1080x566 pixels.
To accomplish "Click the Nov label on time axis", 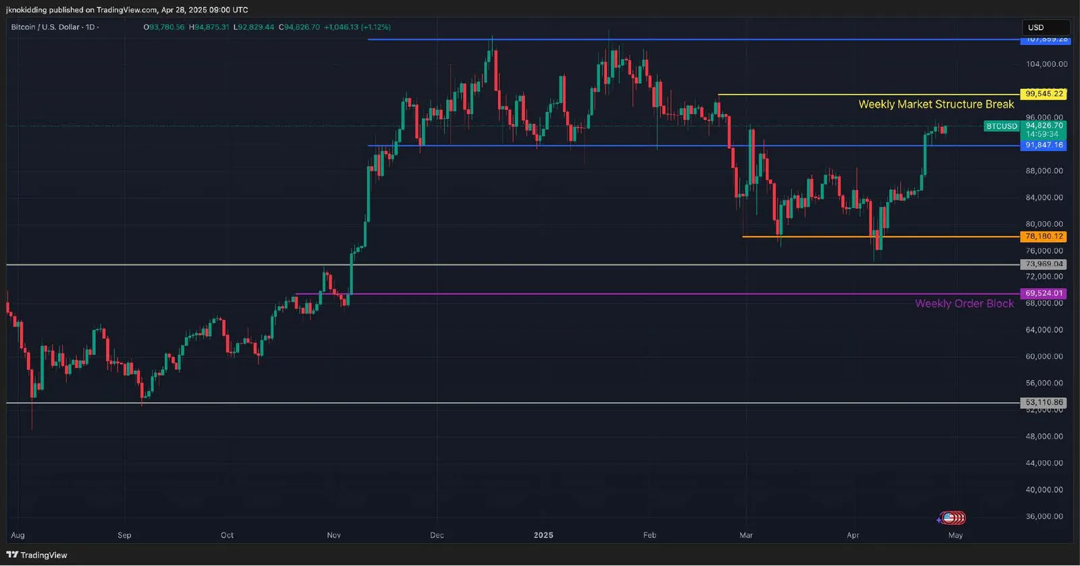I will pos(333,536).
